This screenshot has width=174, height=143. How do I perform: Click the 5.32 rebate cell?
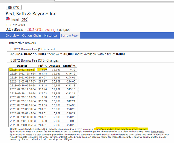coord(69,70)
